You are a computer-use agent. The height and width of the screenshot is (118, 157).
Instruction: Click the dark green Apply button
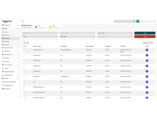[145, 33]
